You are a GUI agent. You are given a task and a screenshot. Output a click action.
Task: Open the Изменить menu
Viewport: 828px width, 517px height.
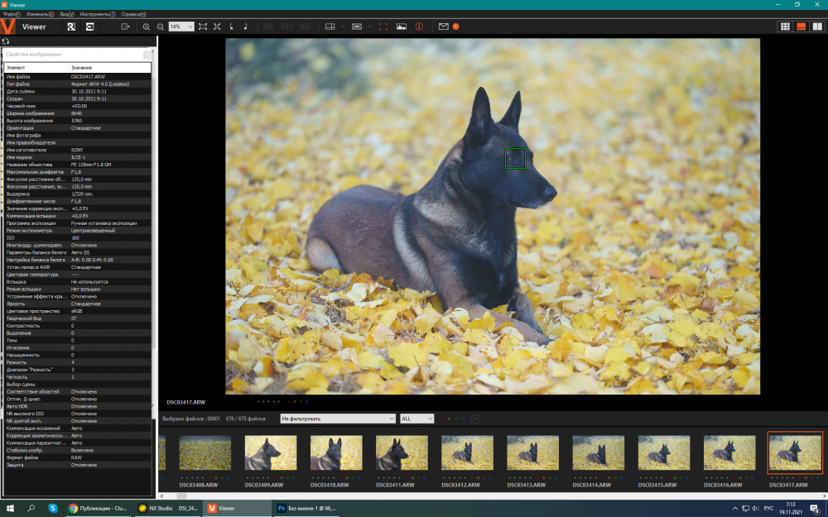coord(40,14)
